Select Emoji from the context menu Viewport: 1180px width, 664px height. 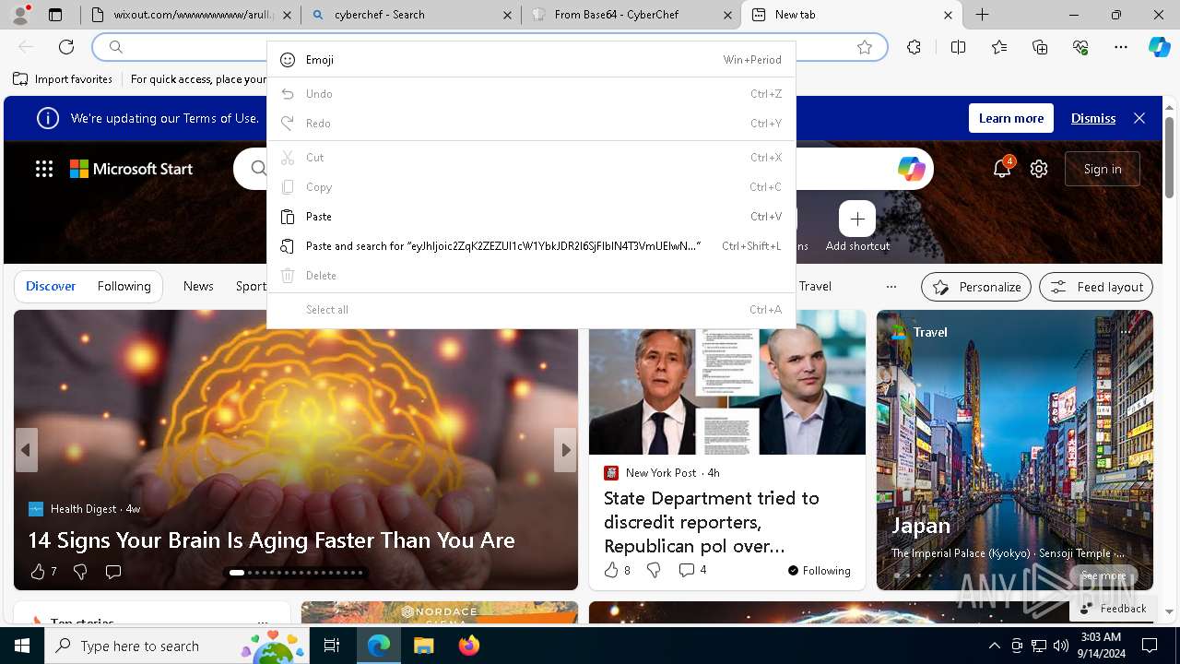531,60
